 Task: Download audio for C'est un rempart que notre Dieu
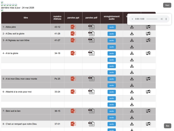pyautogui.click(x=132, y=124)
